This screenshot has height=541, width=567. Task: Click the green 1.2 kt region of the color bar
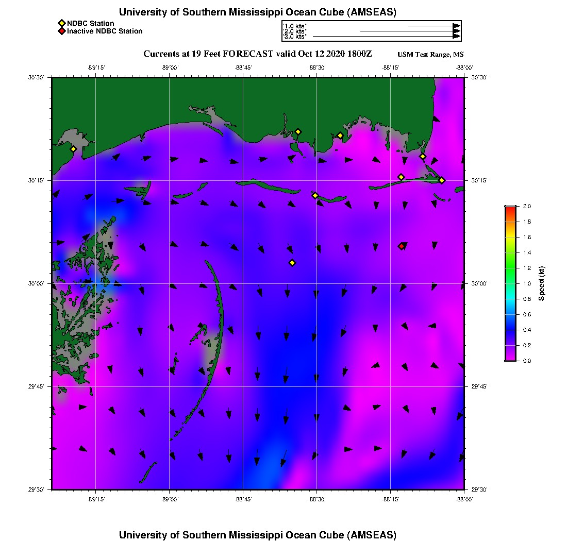point(510,268)
